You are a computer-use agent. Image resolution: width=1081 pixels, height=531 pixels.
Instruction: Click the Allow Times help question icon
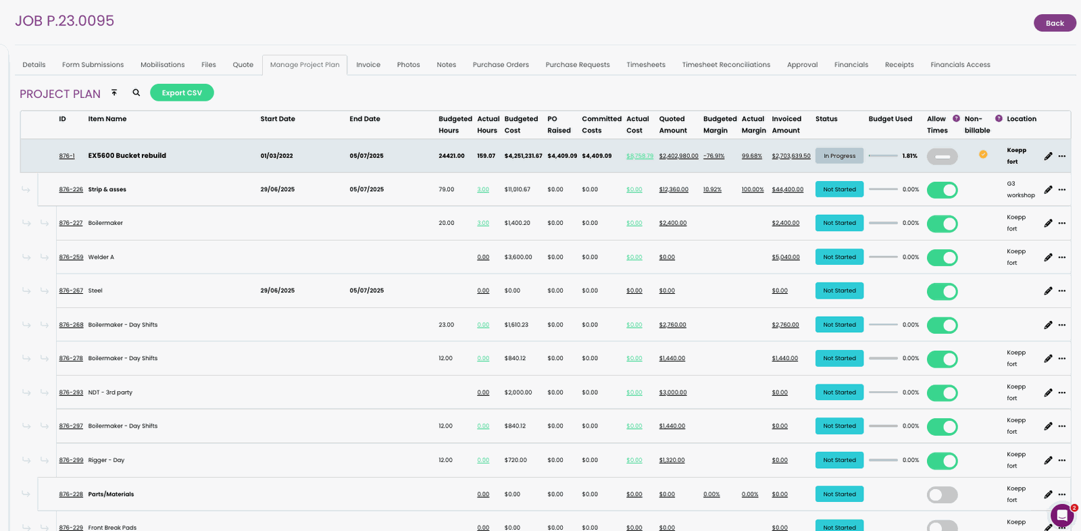click(956, 118)
